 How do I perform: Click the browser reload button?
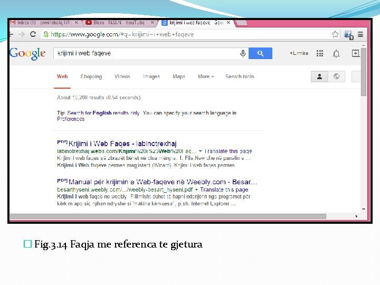(33, 34)
